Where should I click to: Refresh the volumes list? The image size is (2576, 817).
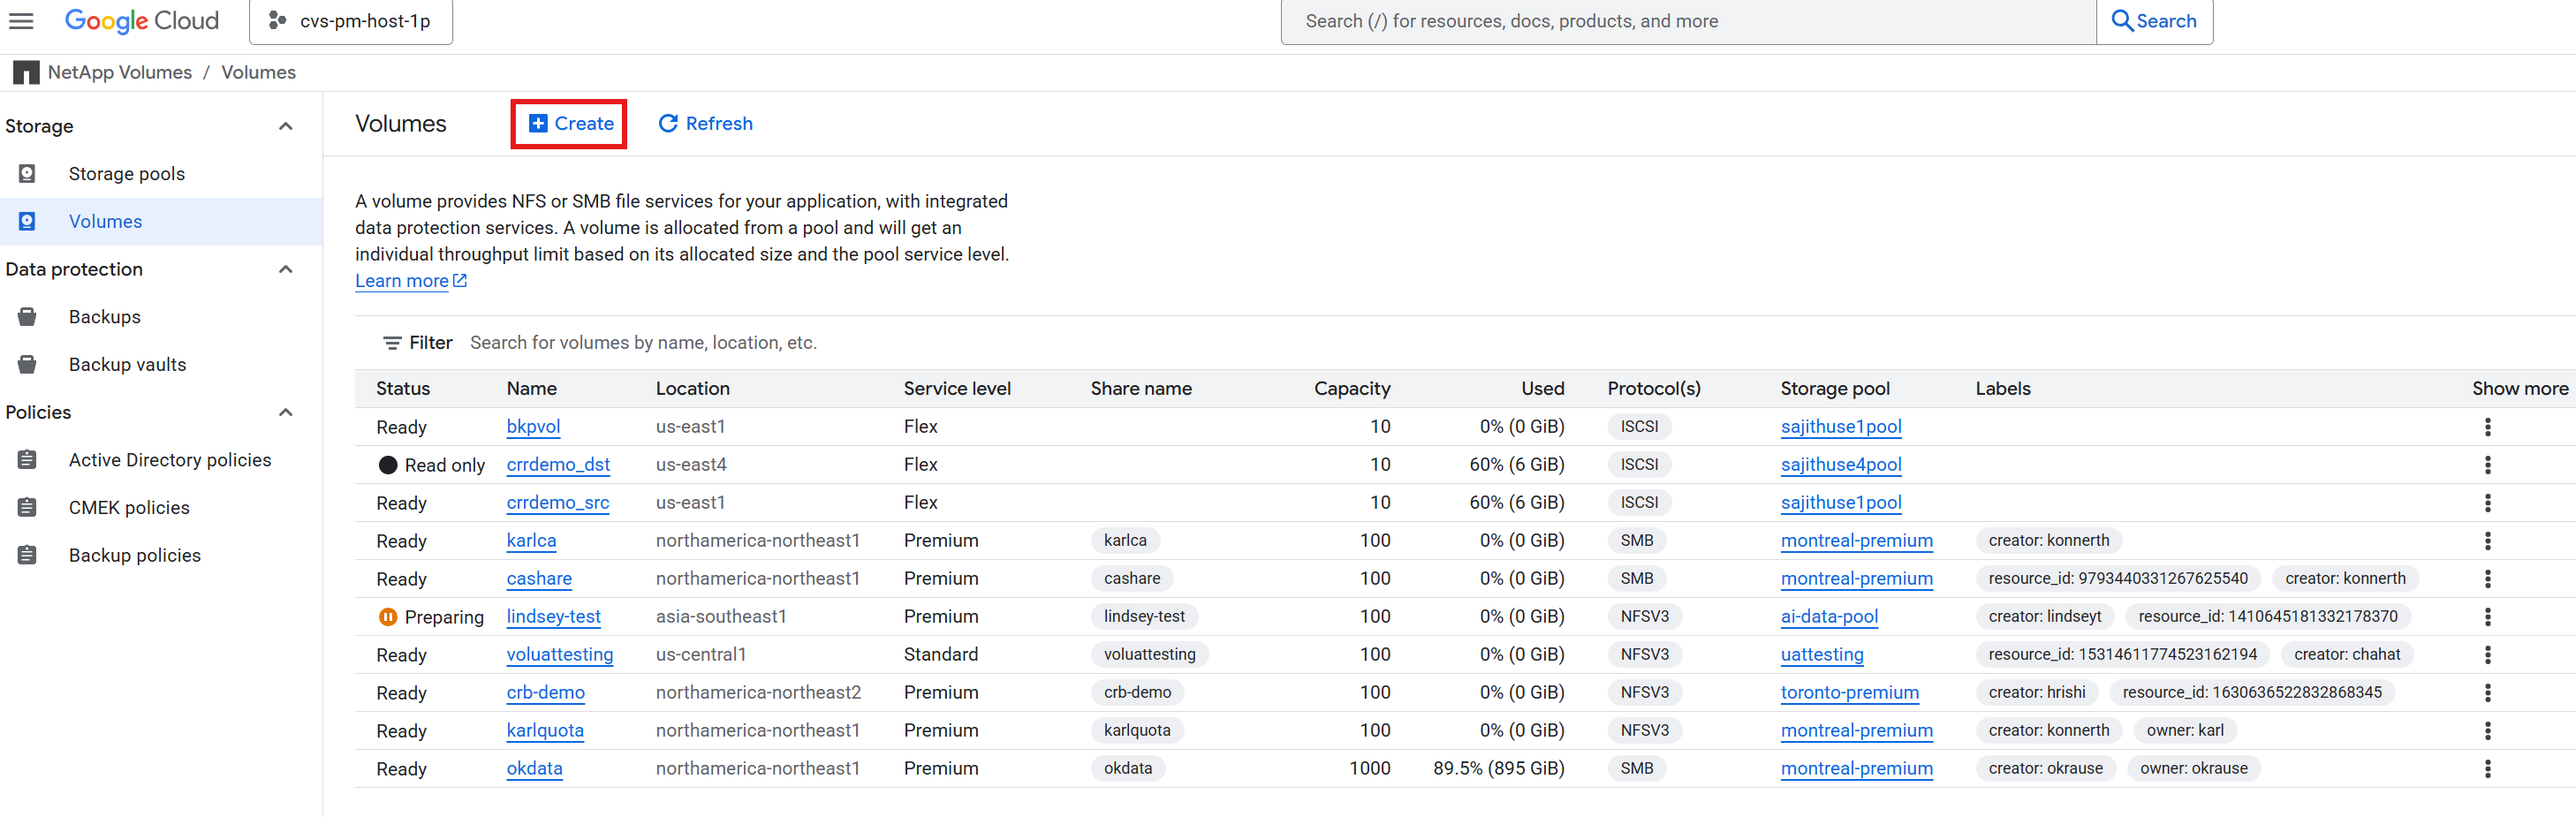705,123
